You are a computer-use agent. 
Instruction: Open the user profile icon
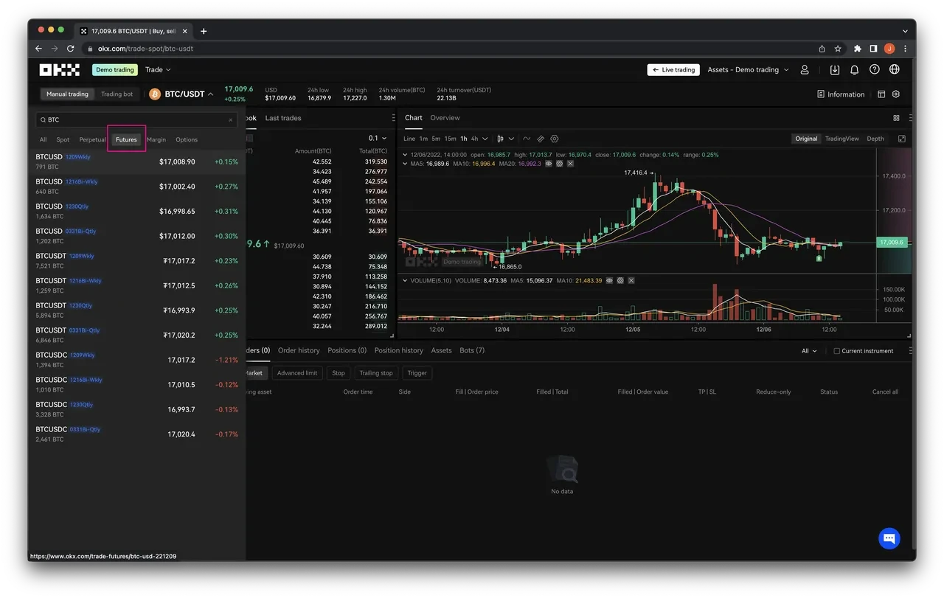click(x=805, y=70)
